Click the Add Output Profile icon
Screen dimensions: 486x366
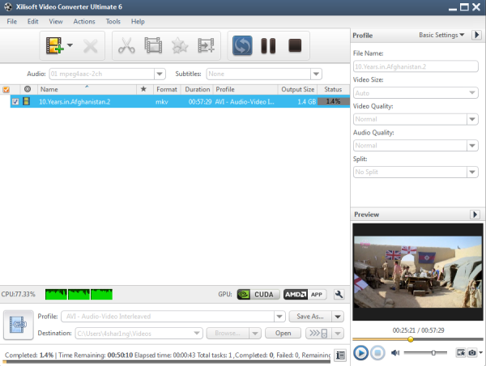206,45
